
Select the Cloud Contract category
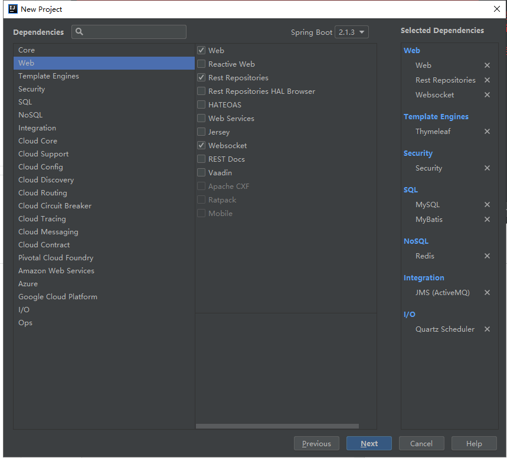pos(104,244)
